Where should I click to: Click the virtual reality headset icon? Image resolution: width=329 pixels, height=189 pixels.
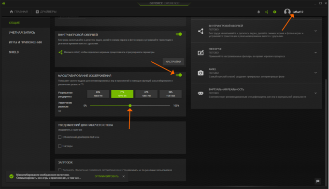[x=200, y=93]
